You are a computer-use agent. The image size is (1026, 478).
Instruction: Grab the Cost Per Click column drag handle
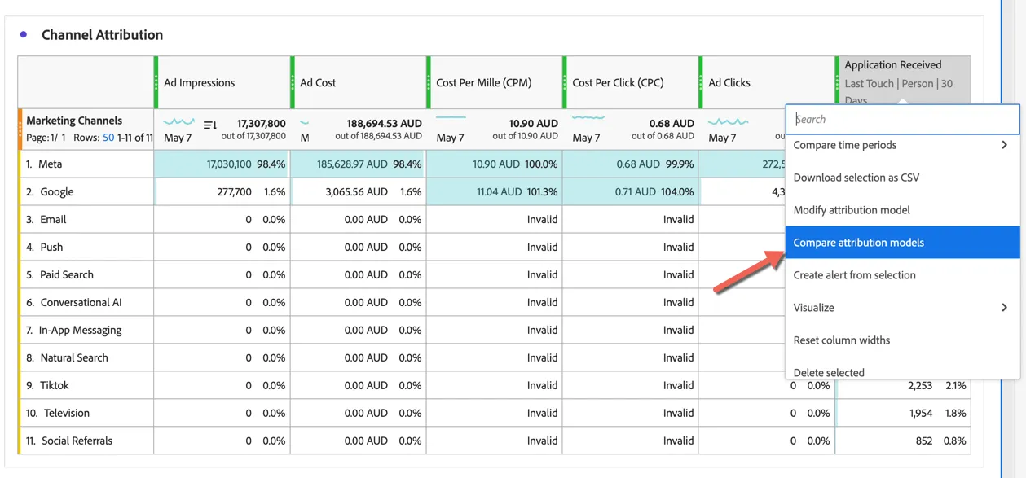[x=565, y=82]
